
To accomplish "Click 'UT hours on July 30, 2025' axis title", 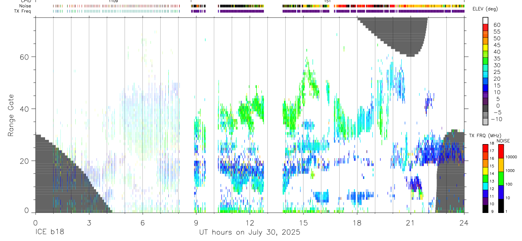I will 250,233.
